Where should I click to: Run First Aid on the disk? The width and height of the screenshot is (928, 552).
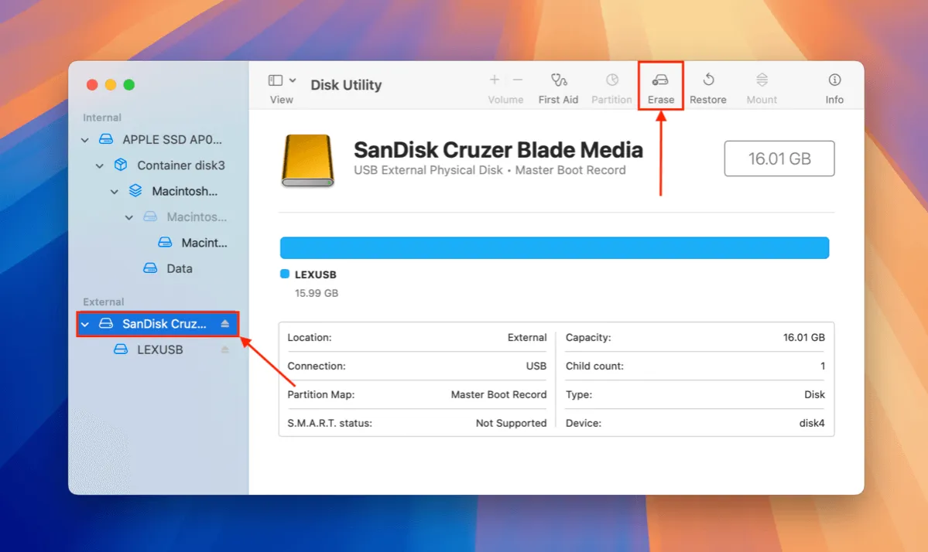558,80
